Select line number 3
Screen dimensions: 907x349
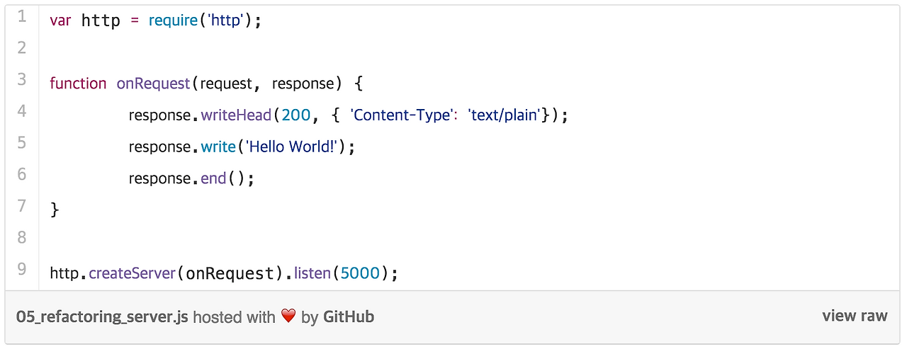pyautogui.click(x=22, y=79)
